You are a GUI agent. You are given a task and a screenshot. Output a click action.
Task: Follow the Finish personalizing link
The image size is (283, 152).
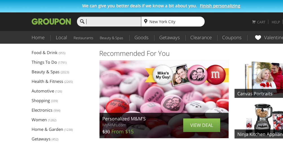point(220,6)
